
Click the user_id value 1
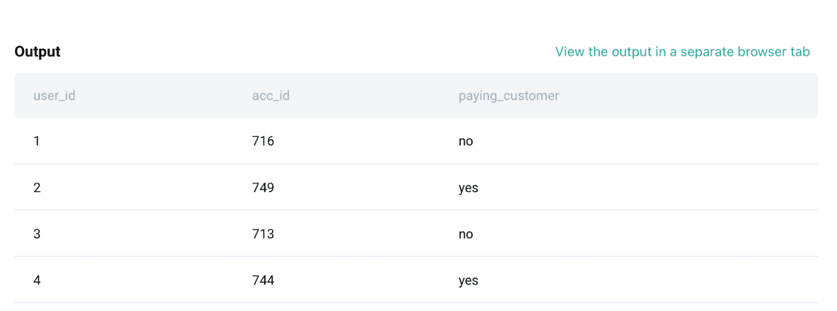point(37,141)
